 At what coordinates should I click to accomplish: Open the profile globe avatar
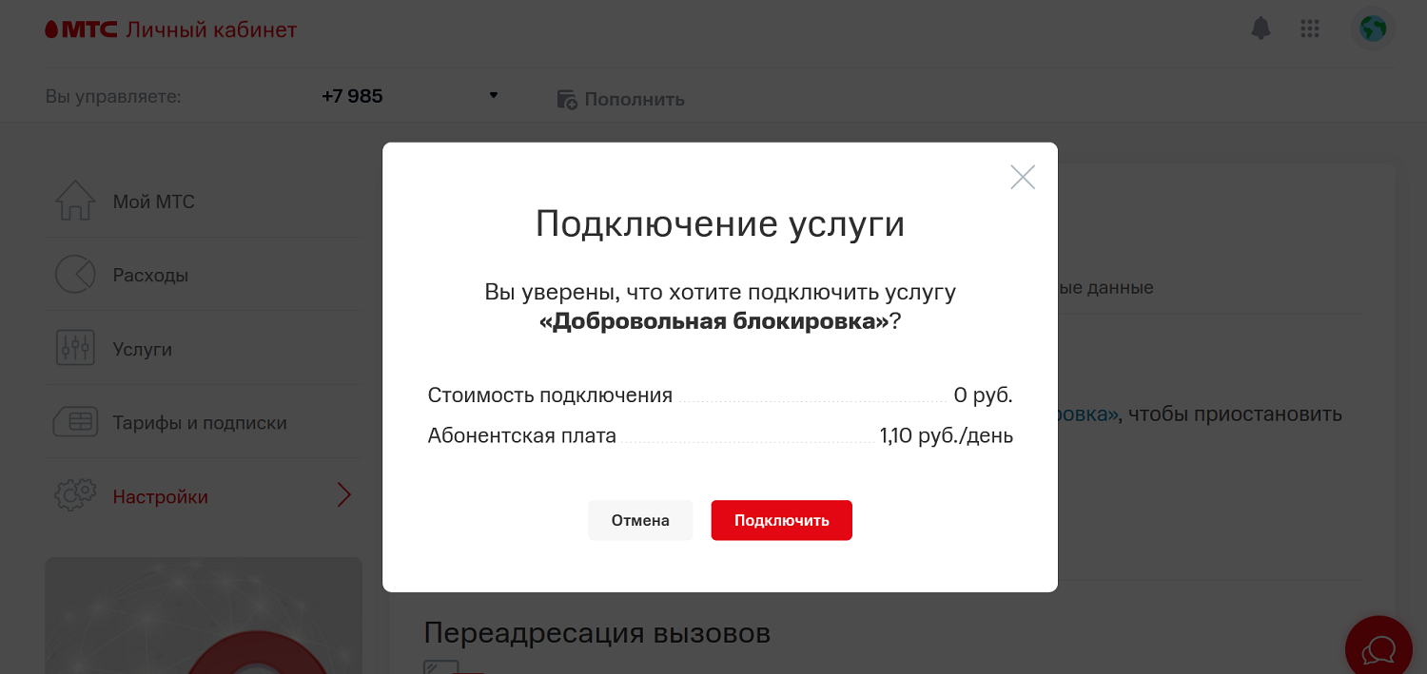click(1373, 29)
